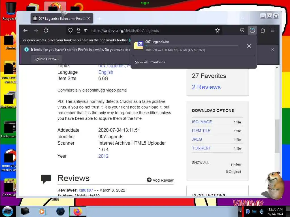Click the Identifier value 007-legends
290x217 pixels.
click(111, 136)
